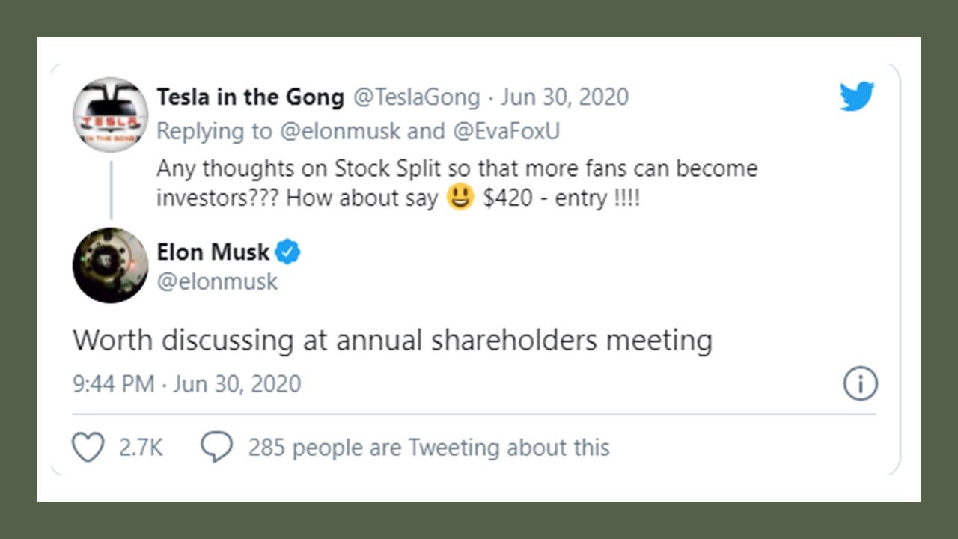This screenshot has height=539, width=958.
Task: Open the @EvaFoxU mention
Action: pos(505,132)
